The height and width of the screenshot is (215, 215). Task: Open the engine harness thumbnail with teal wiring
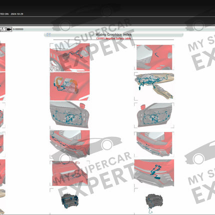[70, 201]
